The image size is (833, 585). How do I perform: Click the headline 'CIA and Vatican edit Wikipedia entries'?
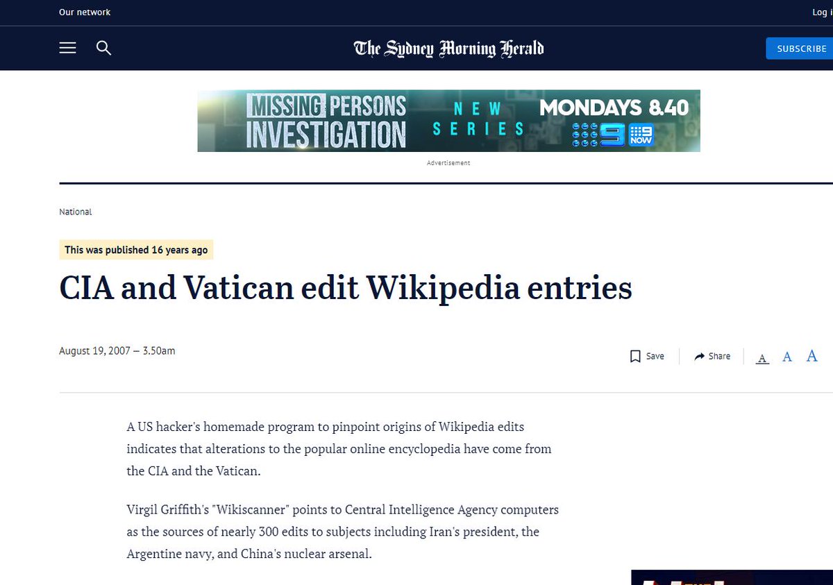pos(346,288)
